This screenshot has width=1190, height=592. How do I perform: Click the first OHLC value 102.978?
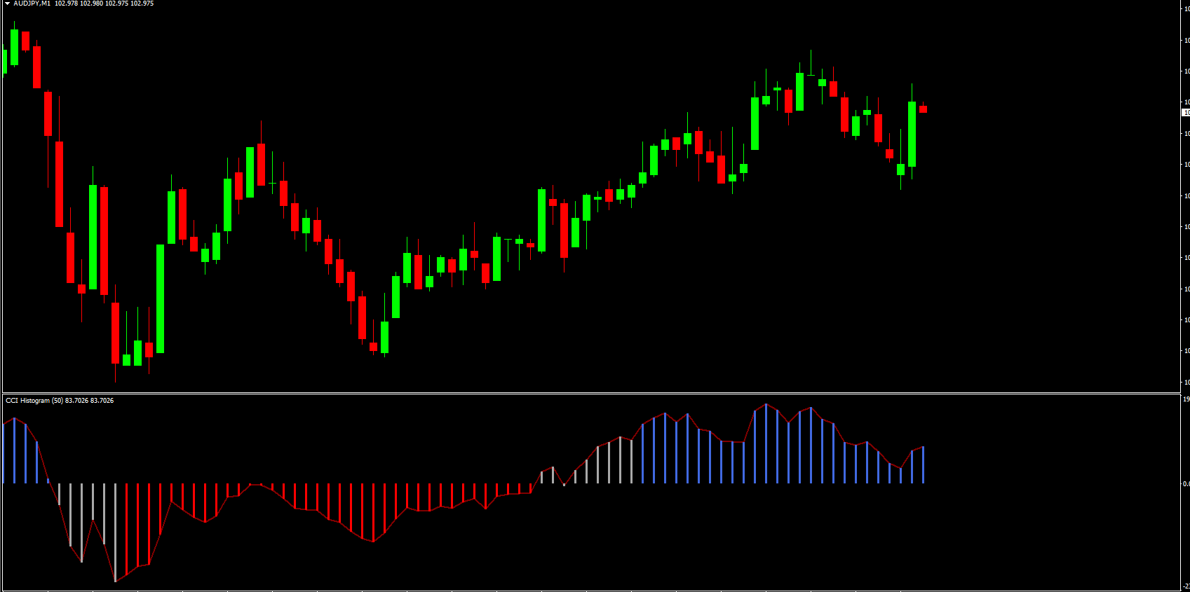[66, 4]
